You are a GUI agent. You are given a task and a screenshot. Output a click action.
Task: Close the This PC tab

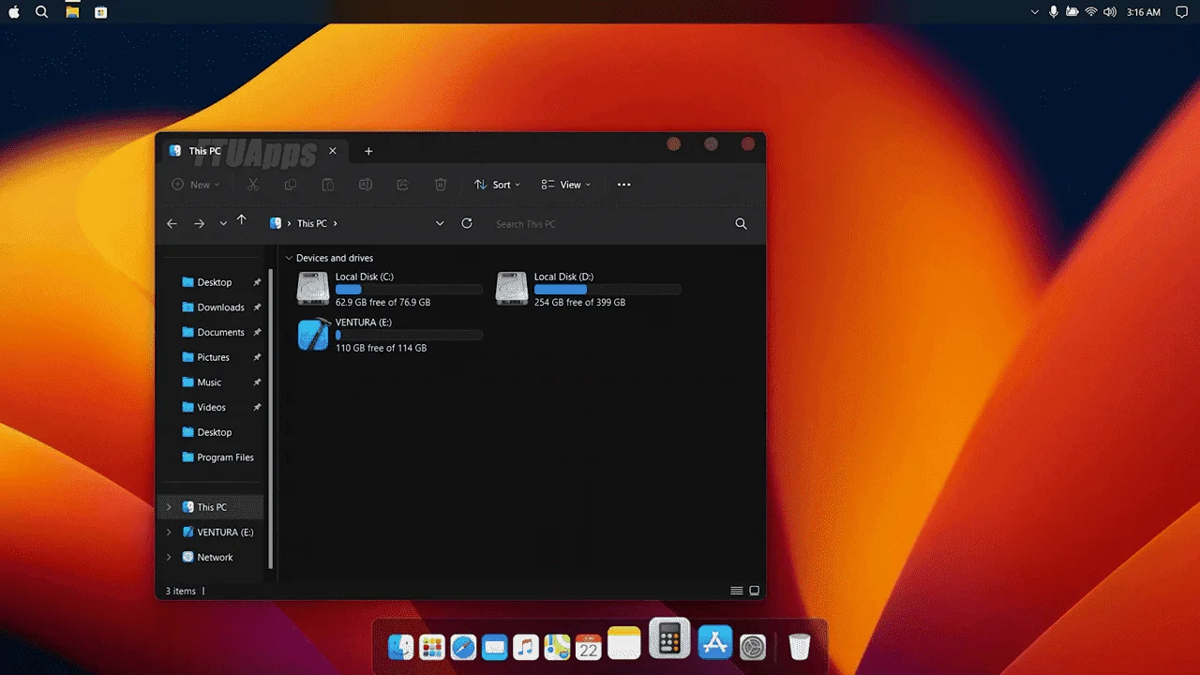[x=333, y=151]
